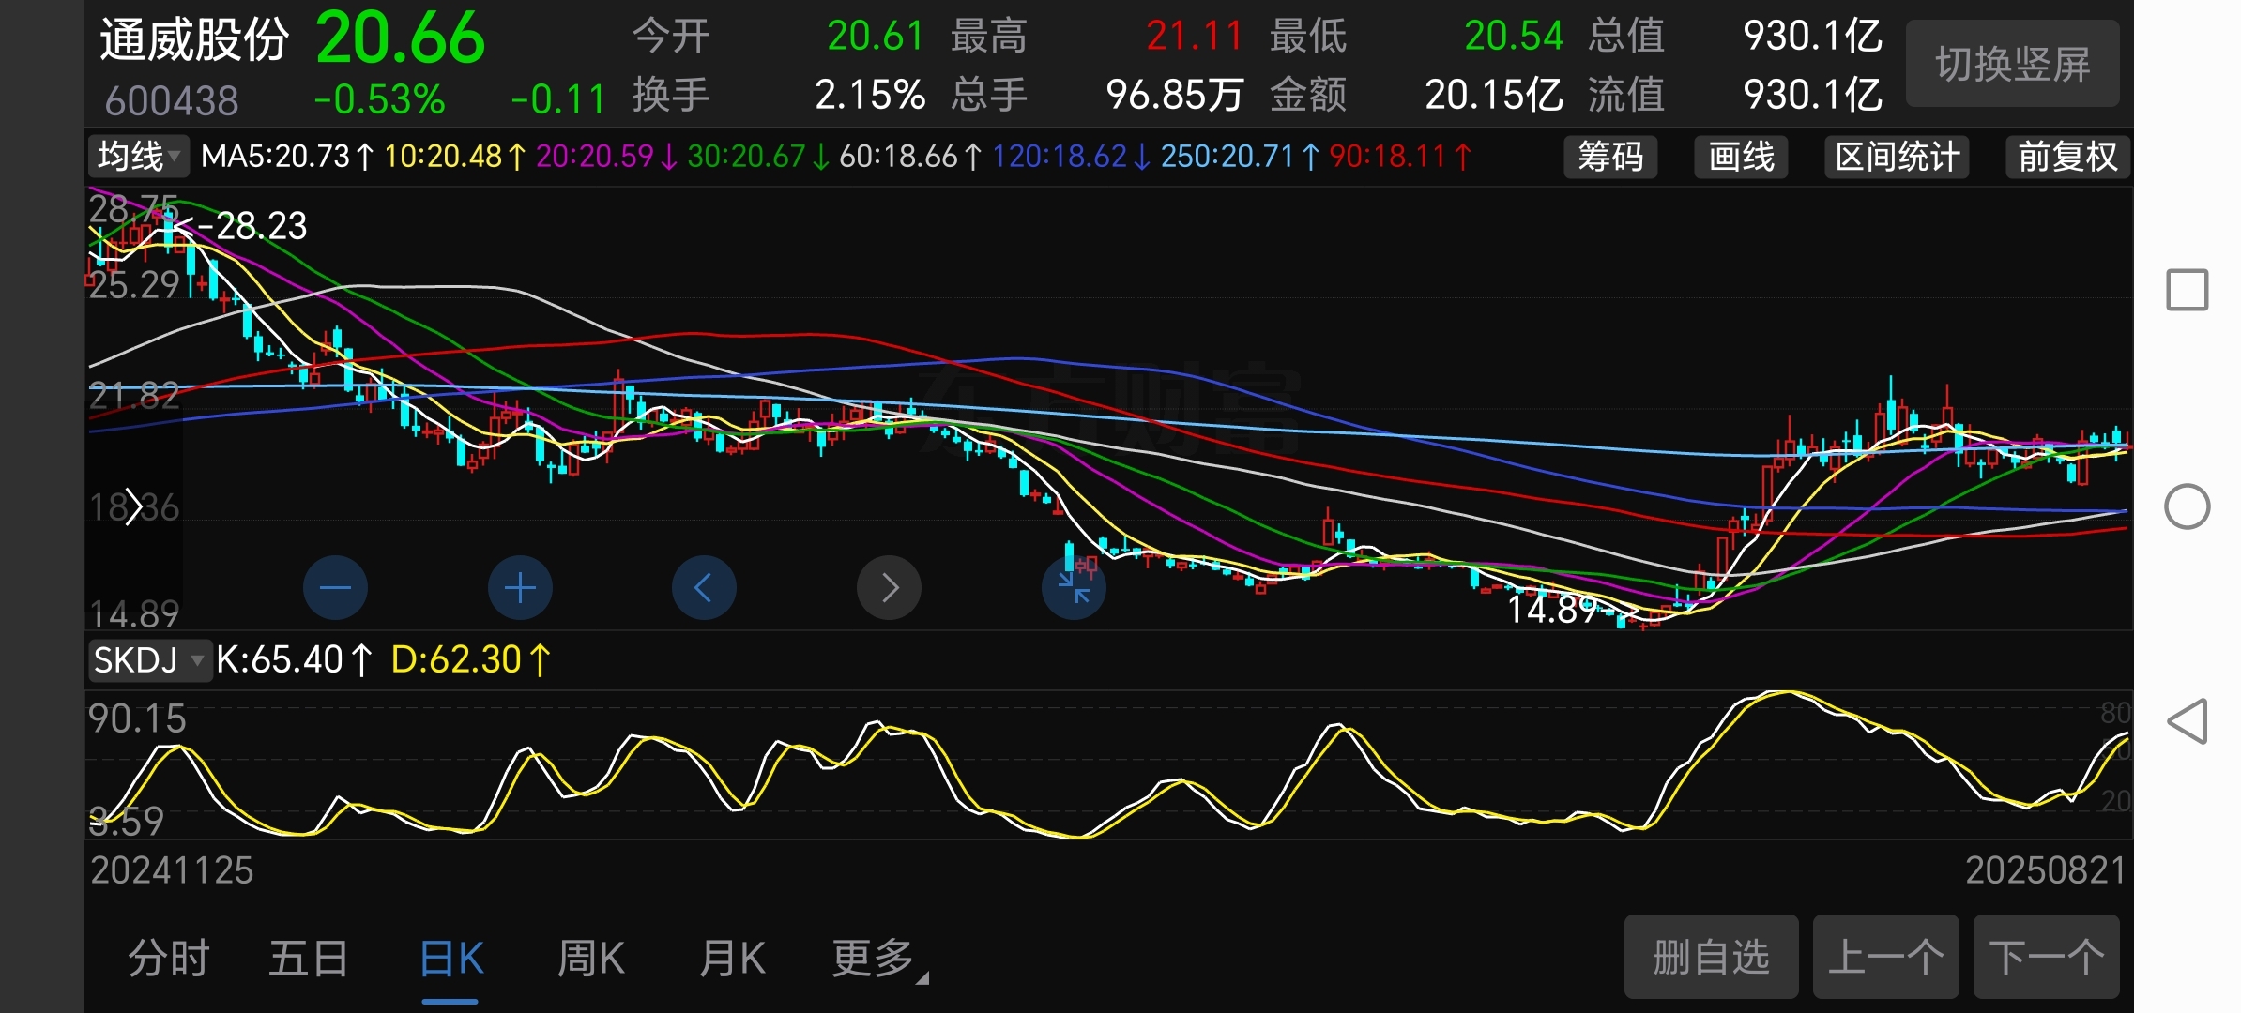Tap red MA90 value 90:18.11

tap(1400, 156)
